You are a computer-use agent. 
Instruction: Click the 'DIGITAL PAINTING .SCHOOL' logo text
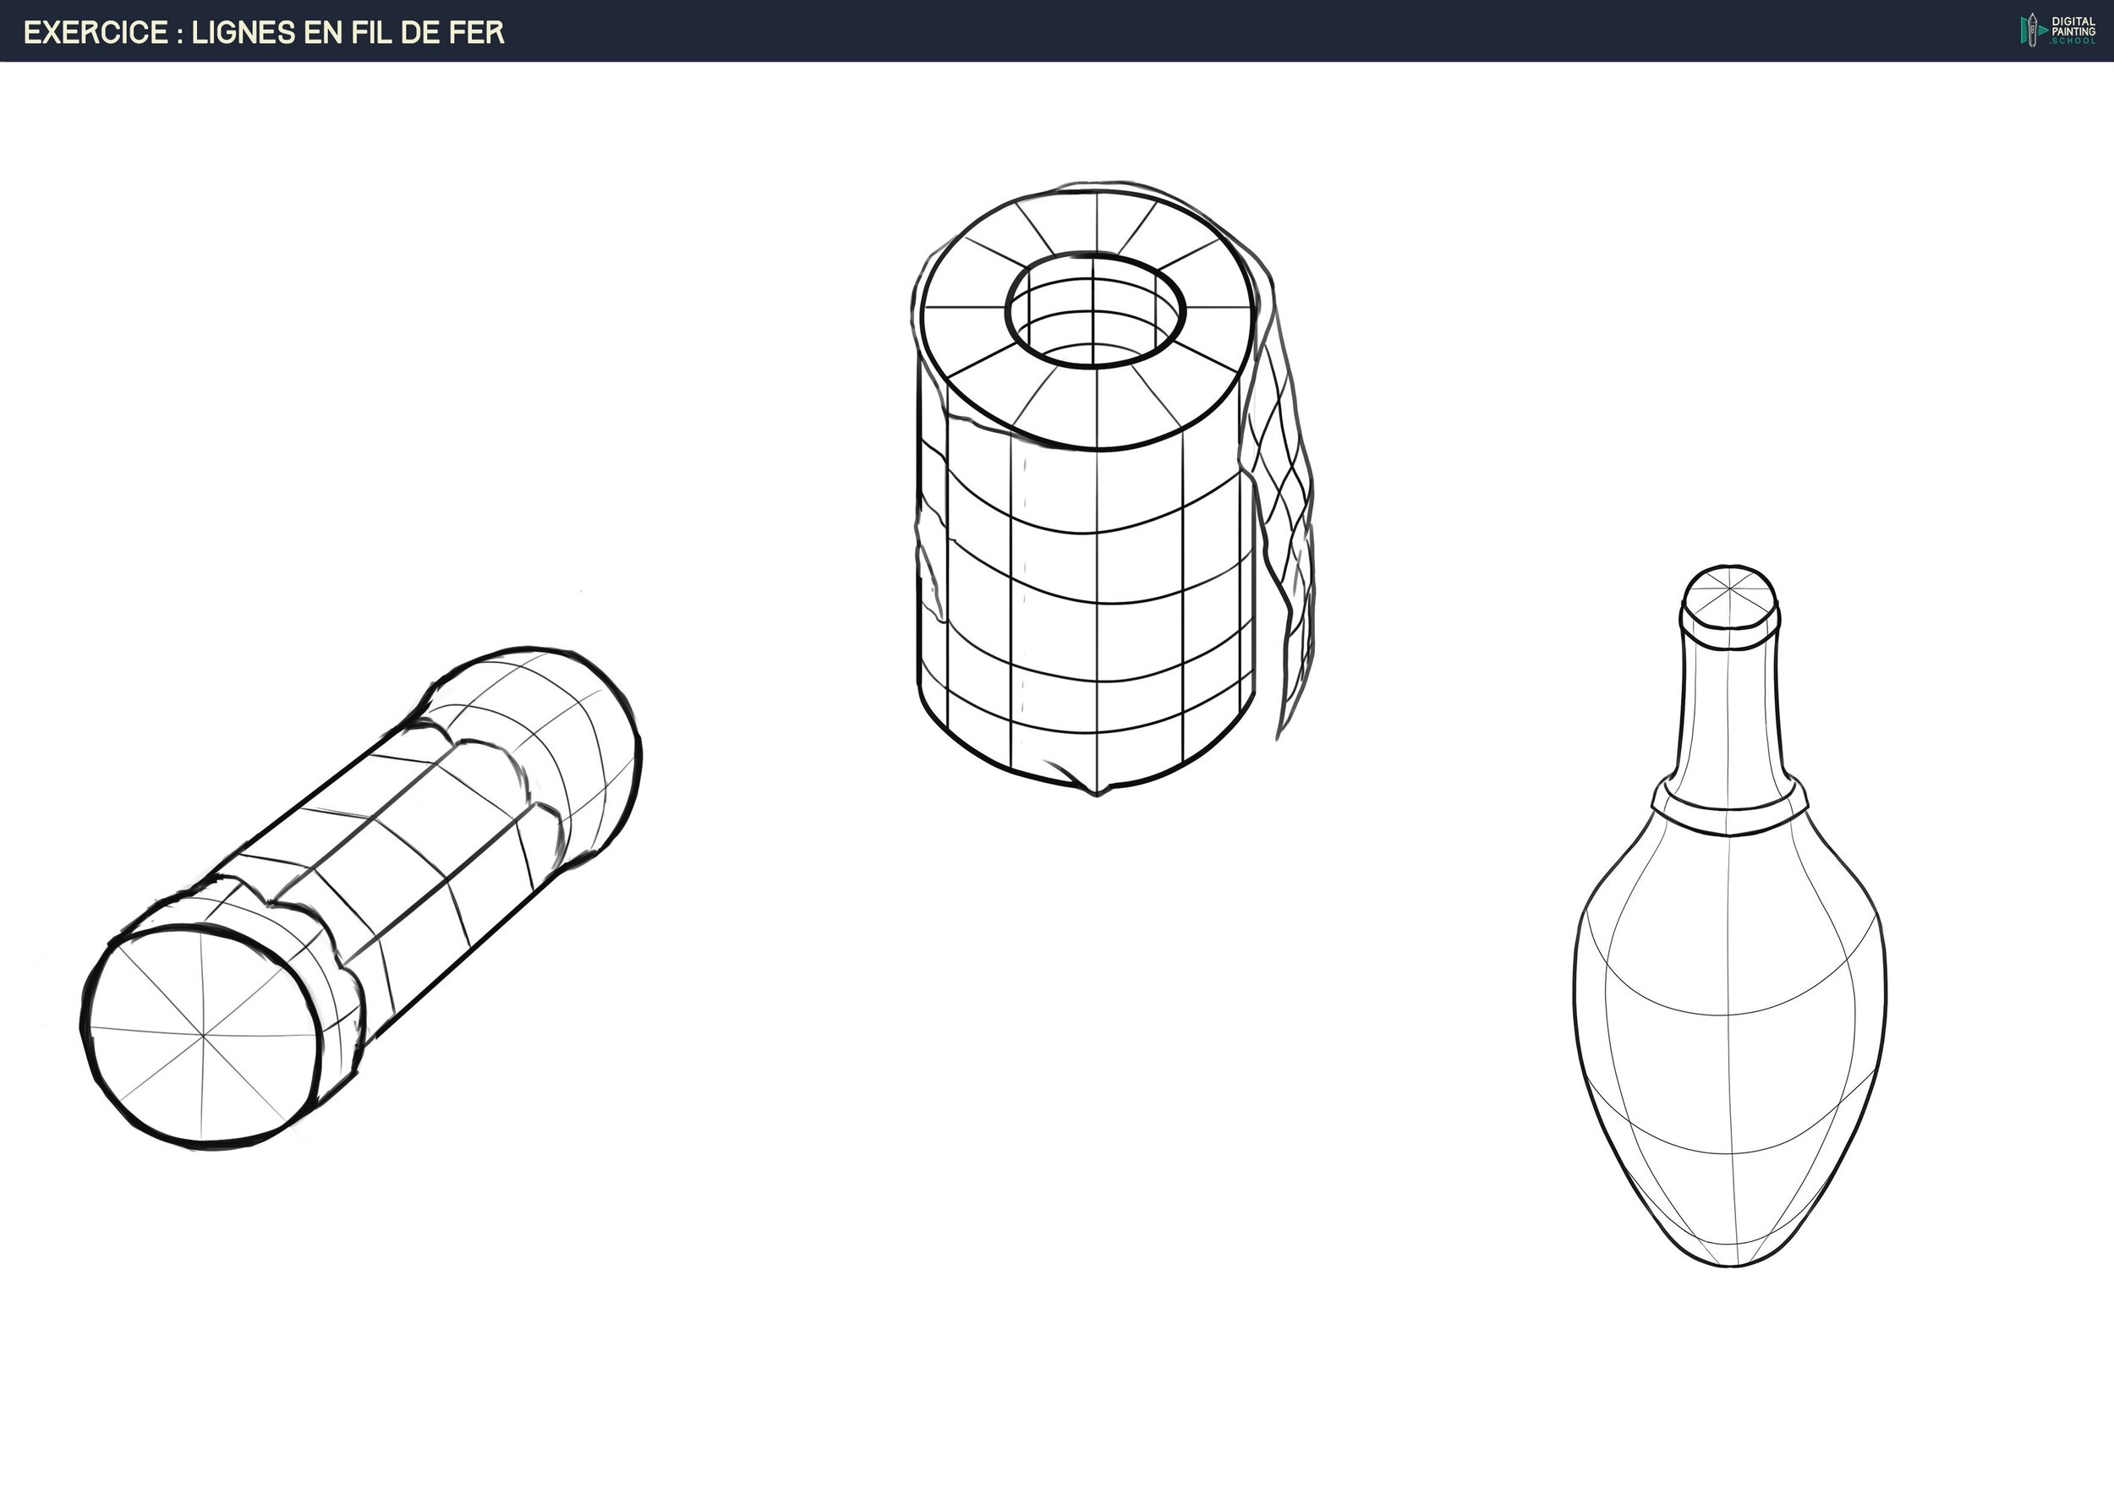[x=2073, y=30]
